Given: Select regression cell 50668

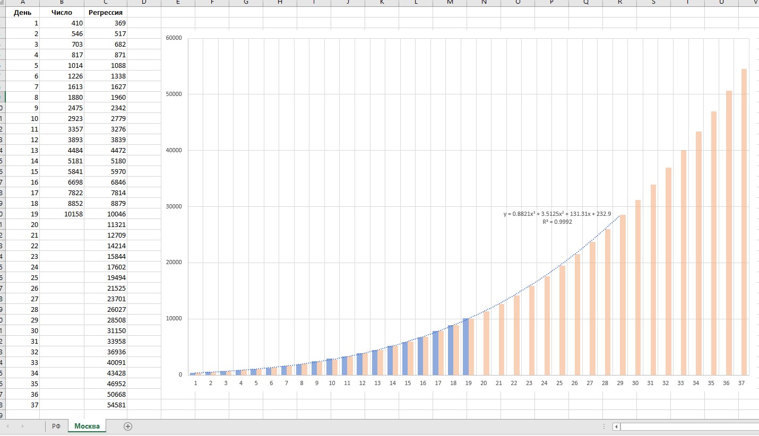Looking at the screenshot, I should click(x=106, y=394).
